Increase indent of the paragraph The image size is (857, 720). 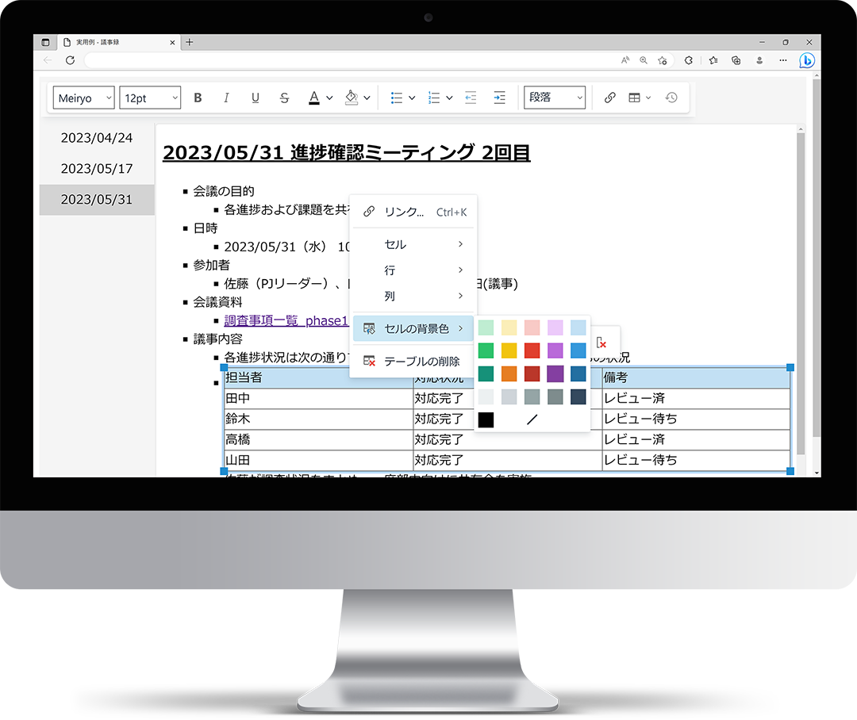[x=500, y=98]
